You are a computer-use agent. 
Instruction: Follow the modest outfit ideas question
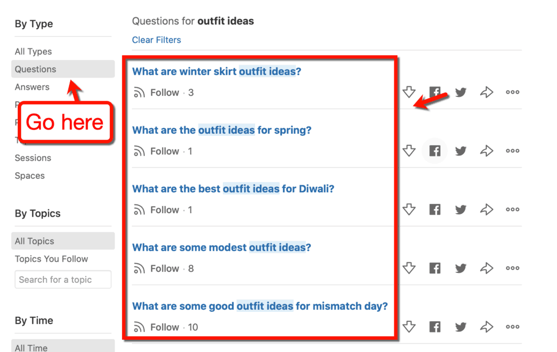[x=165, y=268]
